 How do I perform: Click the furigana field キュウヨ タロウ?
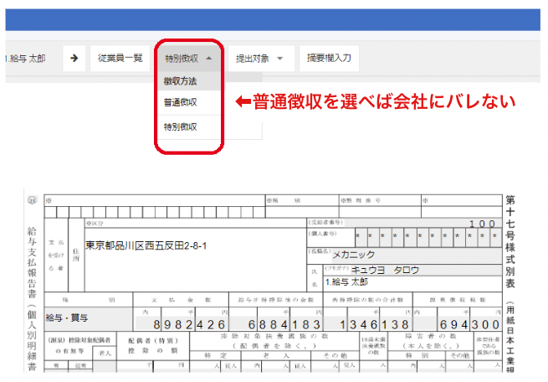[385, 270]
